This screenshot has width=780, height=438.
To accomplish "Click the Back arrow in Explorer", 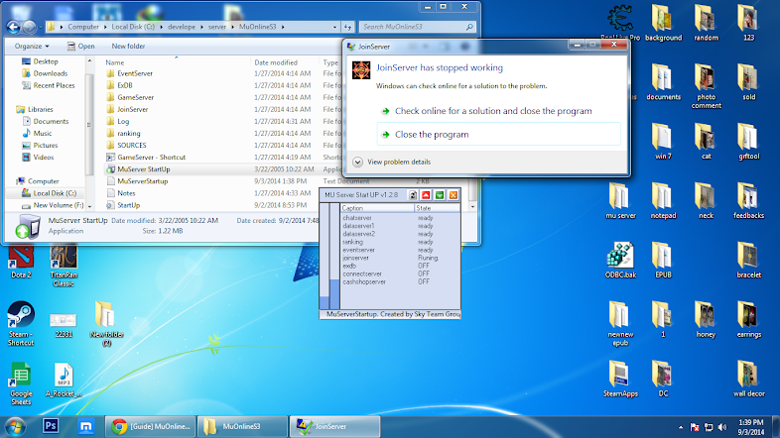I will click(14, 27).
